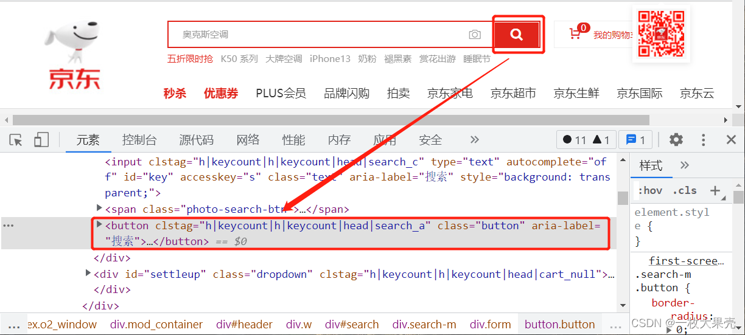Open DevTools settings gear
This screenshot has height=335, width=745.
676,140
